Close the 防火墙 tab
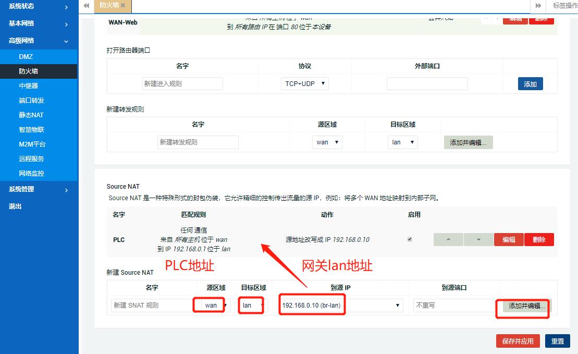This screenshot has height=354, width=578. click(124, 6)
